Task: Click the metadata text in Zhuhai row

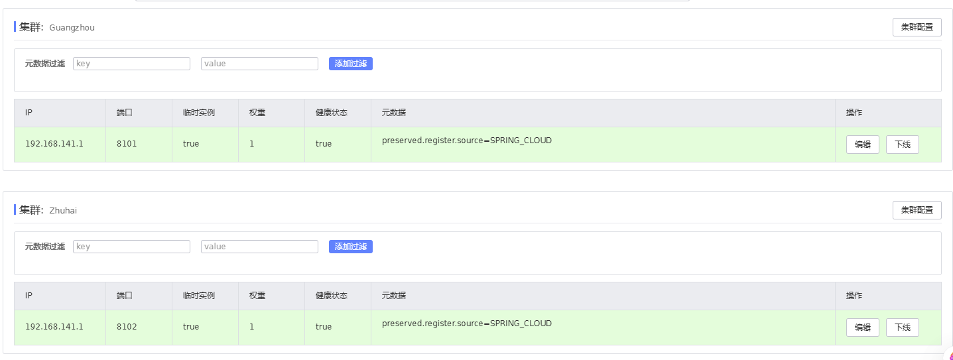Action: [467, 324]
